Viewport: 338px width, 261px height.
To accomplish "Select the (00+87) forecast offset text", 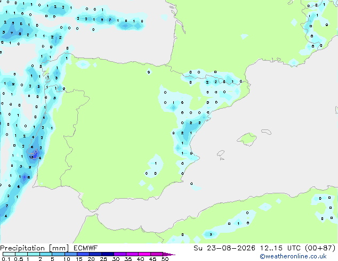I will point(320,248).
